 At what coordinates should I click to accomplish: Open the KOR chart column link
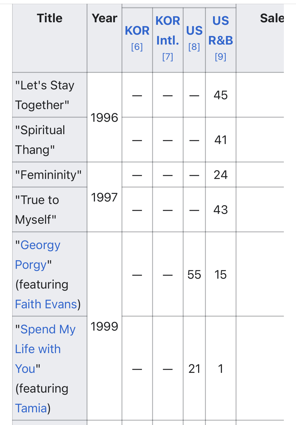(x=137, y=31)
